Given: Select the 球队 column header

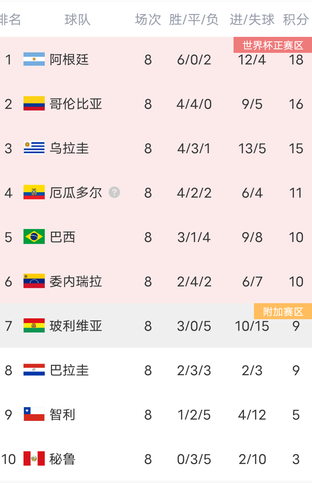Looking at the screenshot, I should click(x=78, y=20).
